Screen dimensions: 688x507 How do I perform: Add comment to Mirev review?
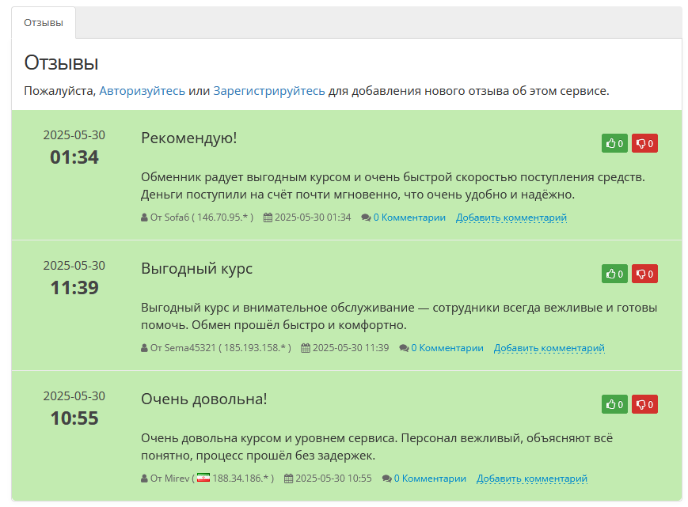532,479
